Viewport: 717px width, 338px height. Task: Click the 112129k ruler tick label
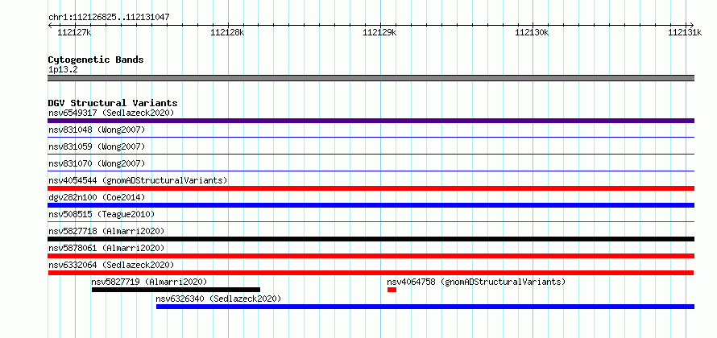379,32
